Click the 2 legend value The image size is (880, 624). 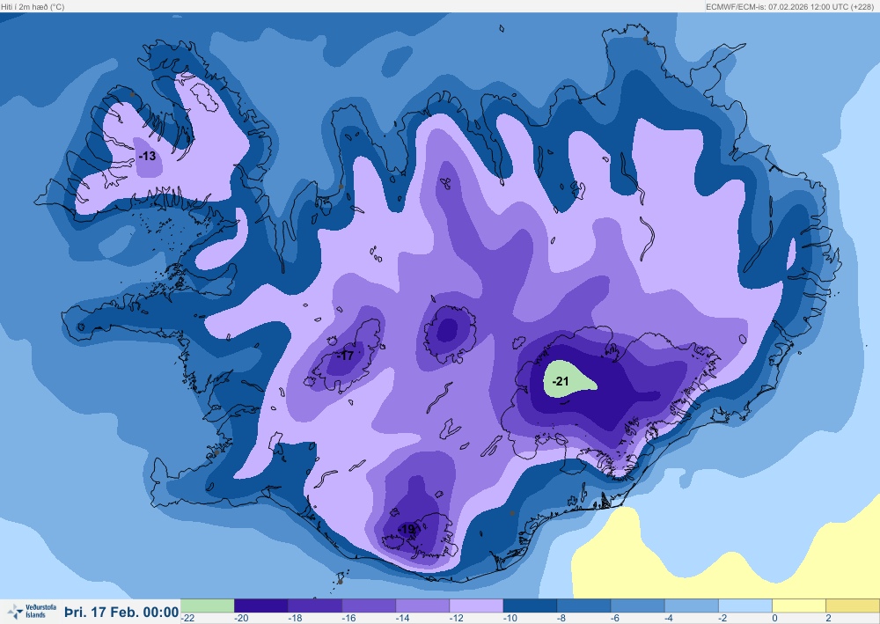(x=828, y=619)
